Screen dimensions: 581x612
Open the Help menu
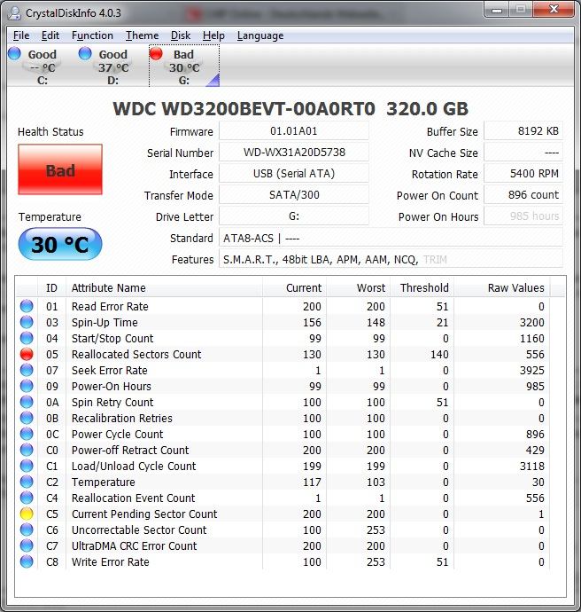pyautogui.click(x=213, y=35)
